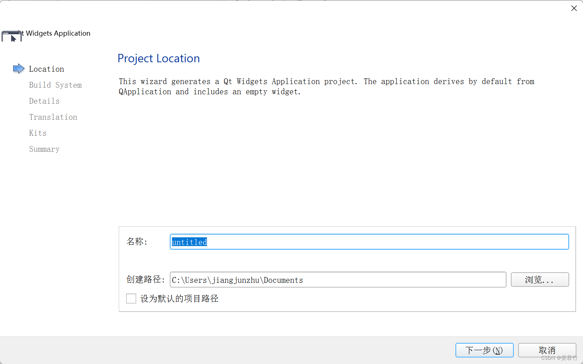Click the Qt Widgets Application title text
The image size is (583, 364).
point(55,33)
